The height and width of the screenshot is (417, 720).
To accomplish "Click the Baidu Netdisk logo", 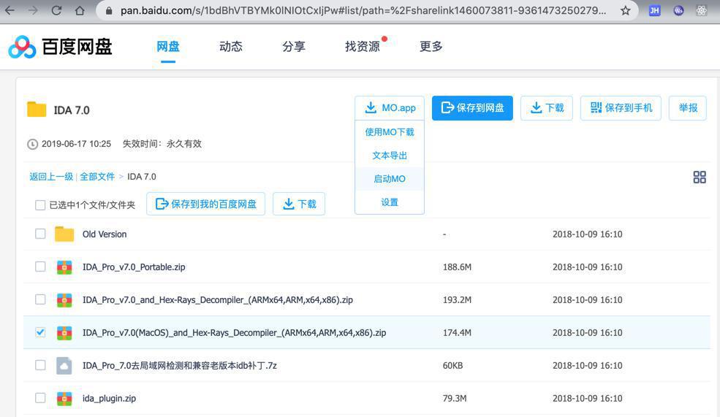I will point(60,47).
